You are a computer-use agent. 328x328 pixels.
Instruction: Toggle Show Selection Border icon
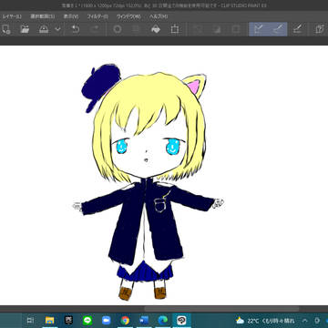(x=236, y=29)
